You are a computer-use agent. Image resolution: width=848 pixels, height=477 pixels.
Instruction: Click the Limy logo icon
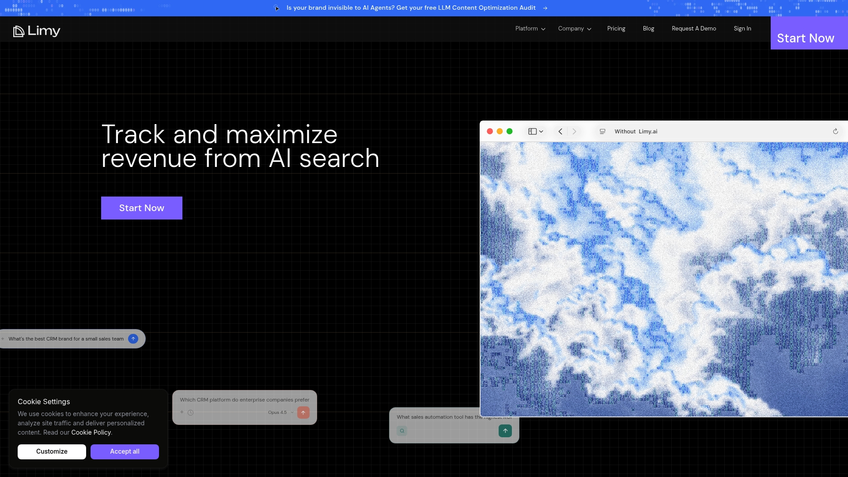click(19, 31)
